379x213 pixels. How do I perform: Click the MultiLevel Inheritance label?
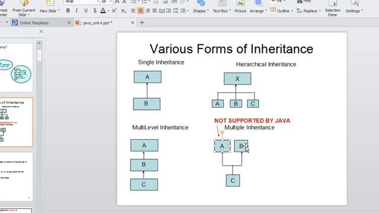[160, 127]
